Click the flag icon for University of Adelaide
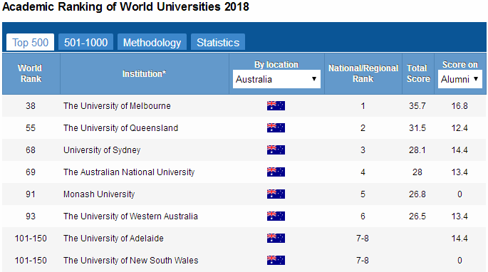 click(x=276, y=239)
